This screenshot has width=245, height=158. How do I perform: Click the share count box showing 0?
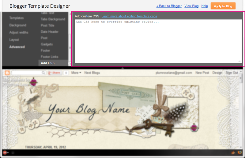[66, 73]
